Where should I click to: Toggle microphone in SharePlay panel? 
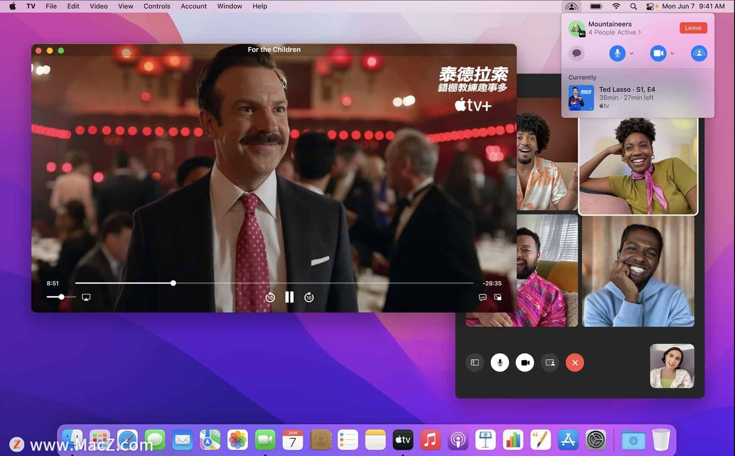coord(617,53)
